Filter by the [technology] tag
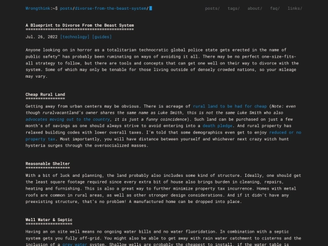 (x=75, y=37)
